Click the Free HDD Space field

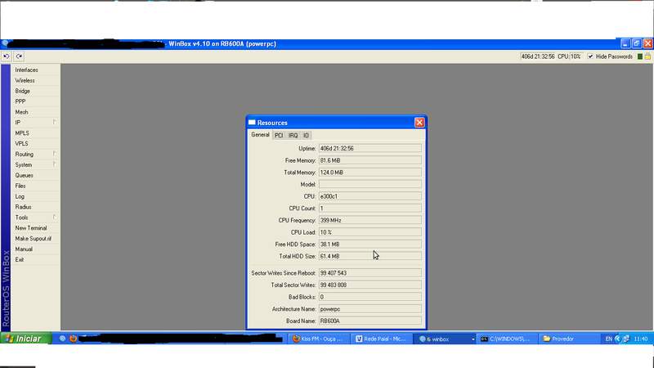pos(370,244)
